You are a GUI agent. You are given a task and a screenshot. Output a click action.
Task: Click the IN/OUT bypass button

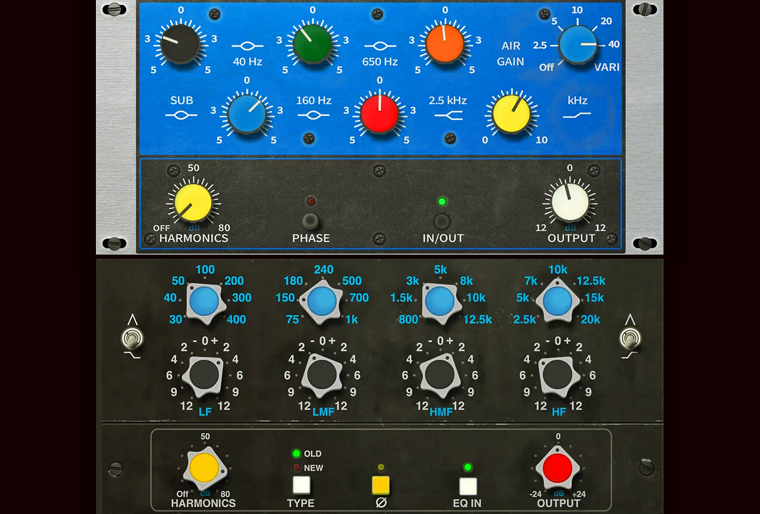pyautogui.click(x=442, y=220)
